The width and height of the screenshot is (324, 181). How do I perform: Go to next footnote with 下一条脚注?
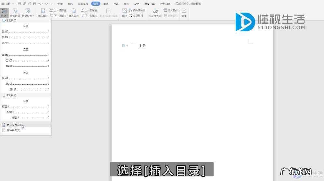[x=58, y=16]
